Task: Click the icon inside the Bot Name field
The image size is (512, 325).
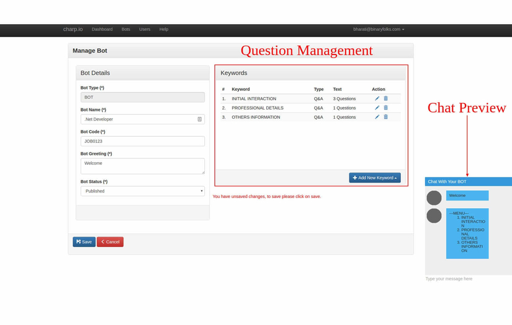Action: [199, 119]
